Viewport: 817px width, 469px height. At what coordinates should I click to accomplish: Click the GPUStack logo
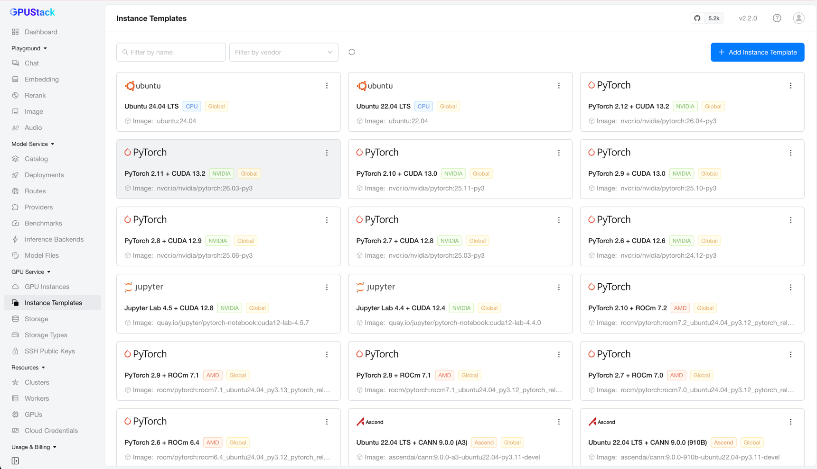pos(32,12)
